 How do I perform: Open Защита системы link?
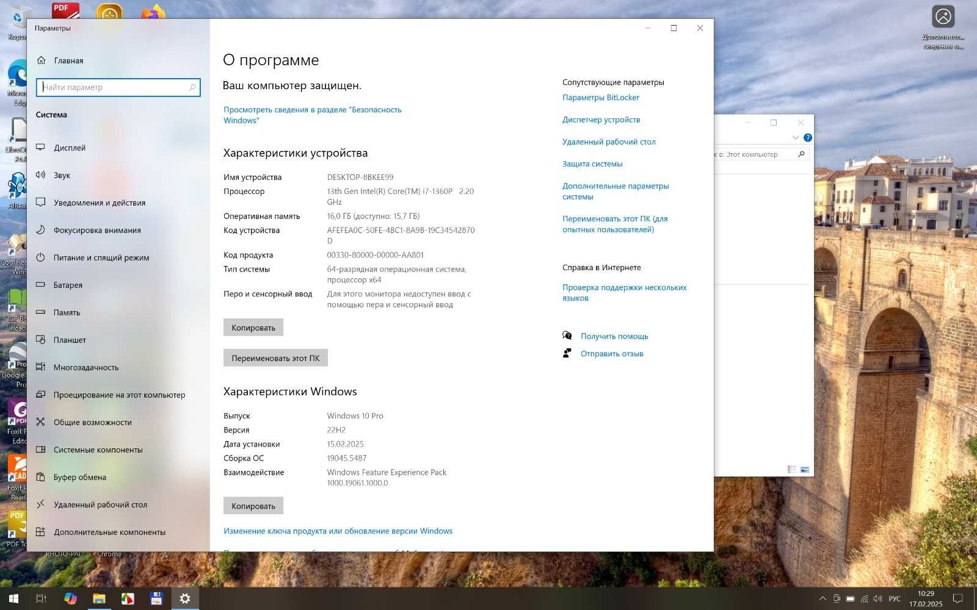point(592,163)
